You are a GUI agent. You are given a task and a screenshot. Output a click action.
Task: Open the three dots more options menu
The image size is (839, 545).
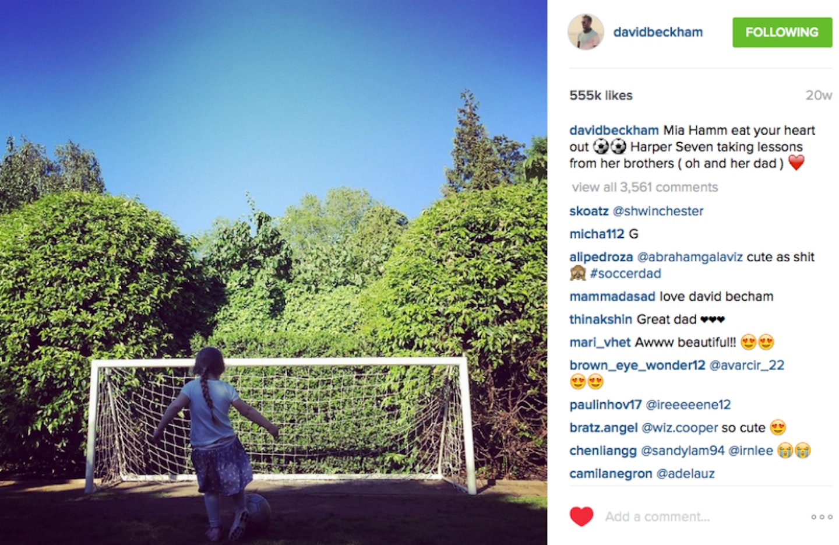tap(822, 517)
